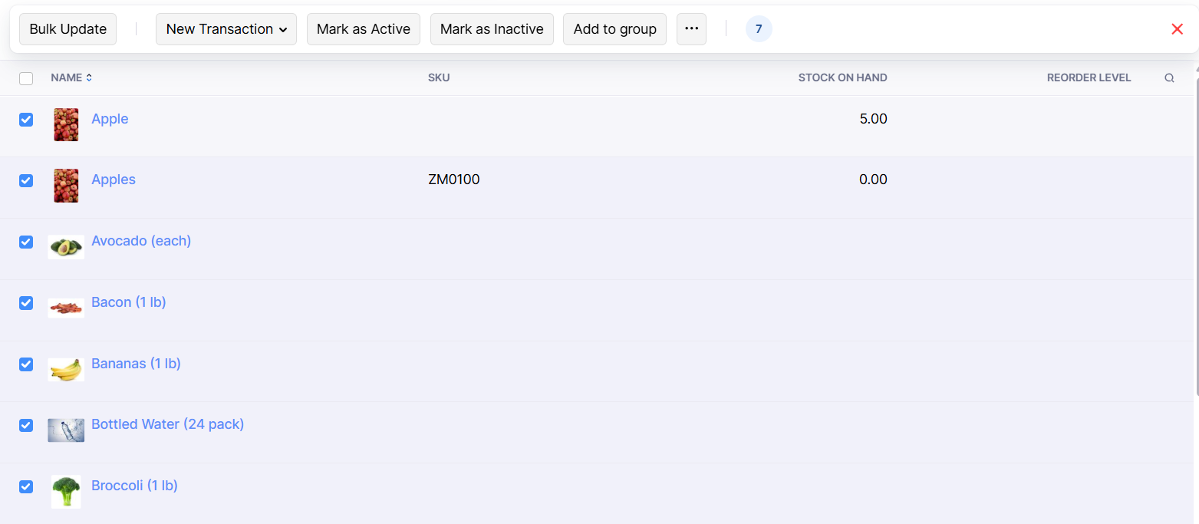The width and height of the screenshot is (1199, 524).
Task: Click the Avocado product thumbnail
Action: point(66,247)
